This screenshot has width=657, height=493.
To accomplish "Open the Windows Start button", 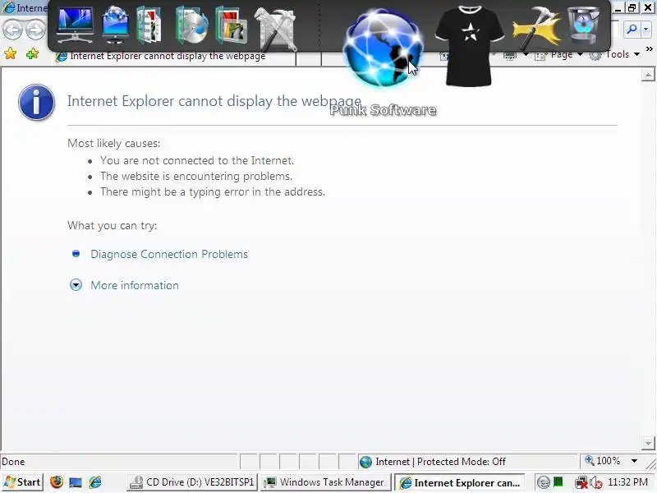I will (22, 482).
